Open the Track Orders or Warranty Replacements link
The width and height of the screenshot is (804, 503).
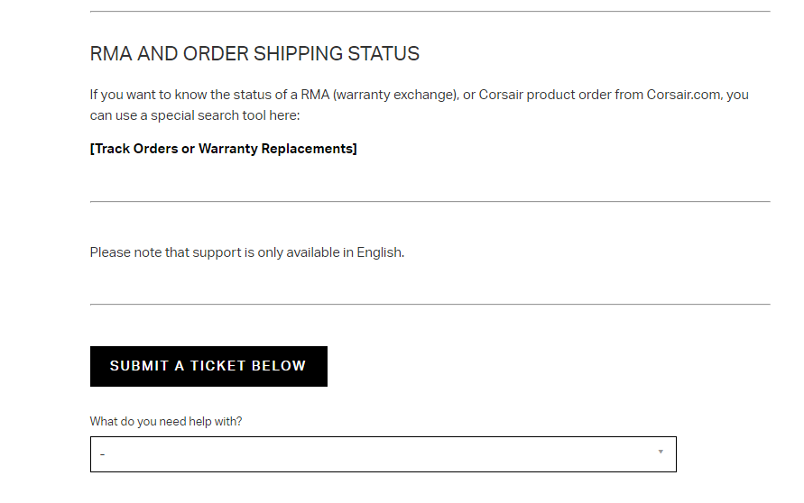[223, 149]
